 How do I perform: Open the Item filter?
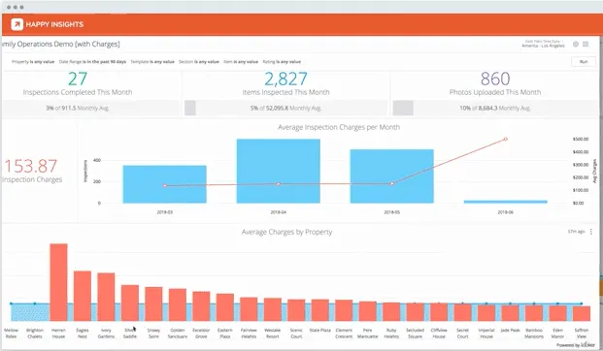pyautogui.click(x=241, y=61)
